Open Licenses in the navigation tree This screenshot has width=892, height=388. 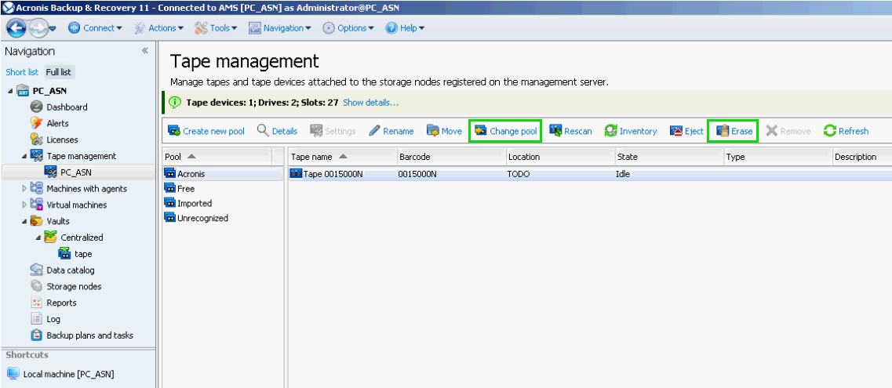click(54, 140)
